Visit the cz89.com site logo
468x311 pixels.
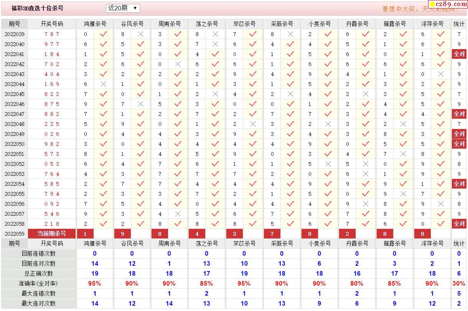click(448, 4)
